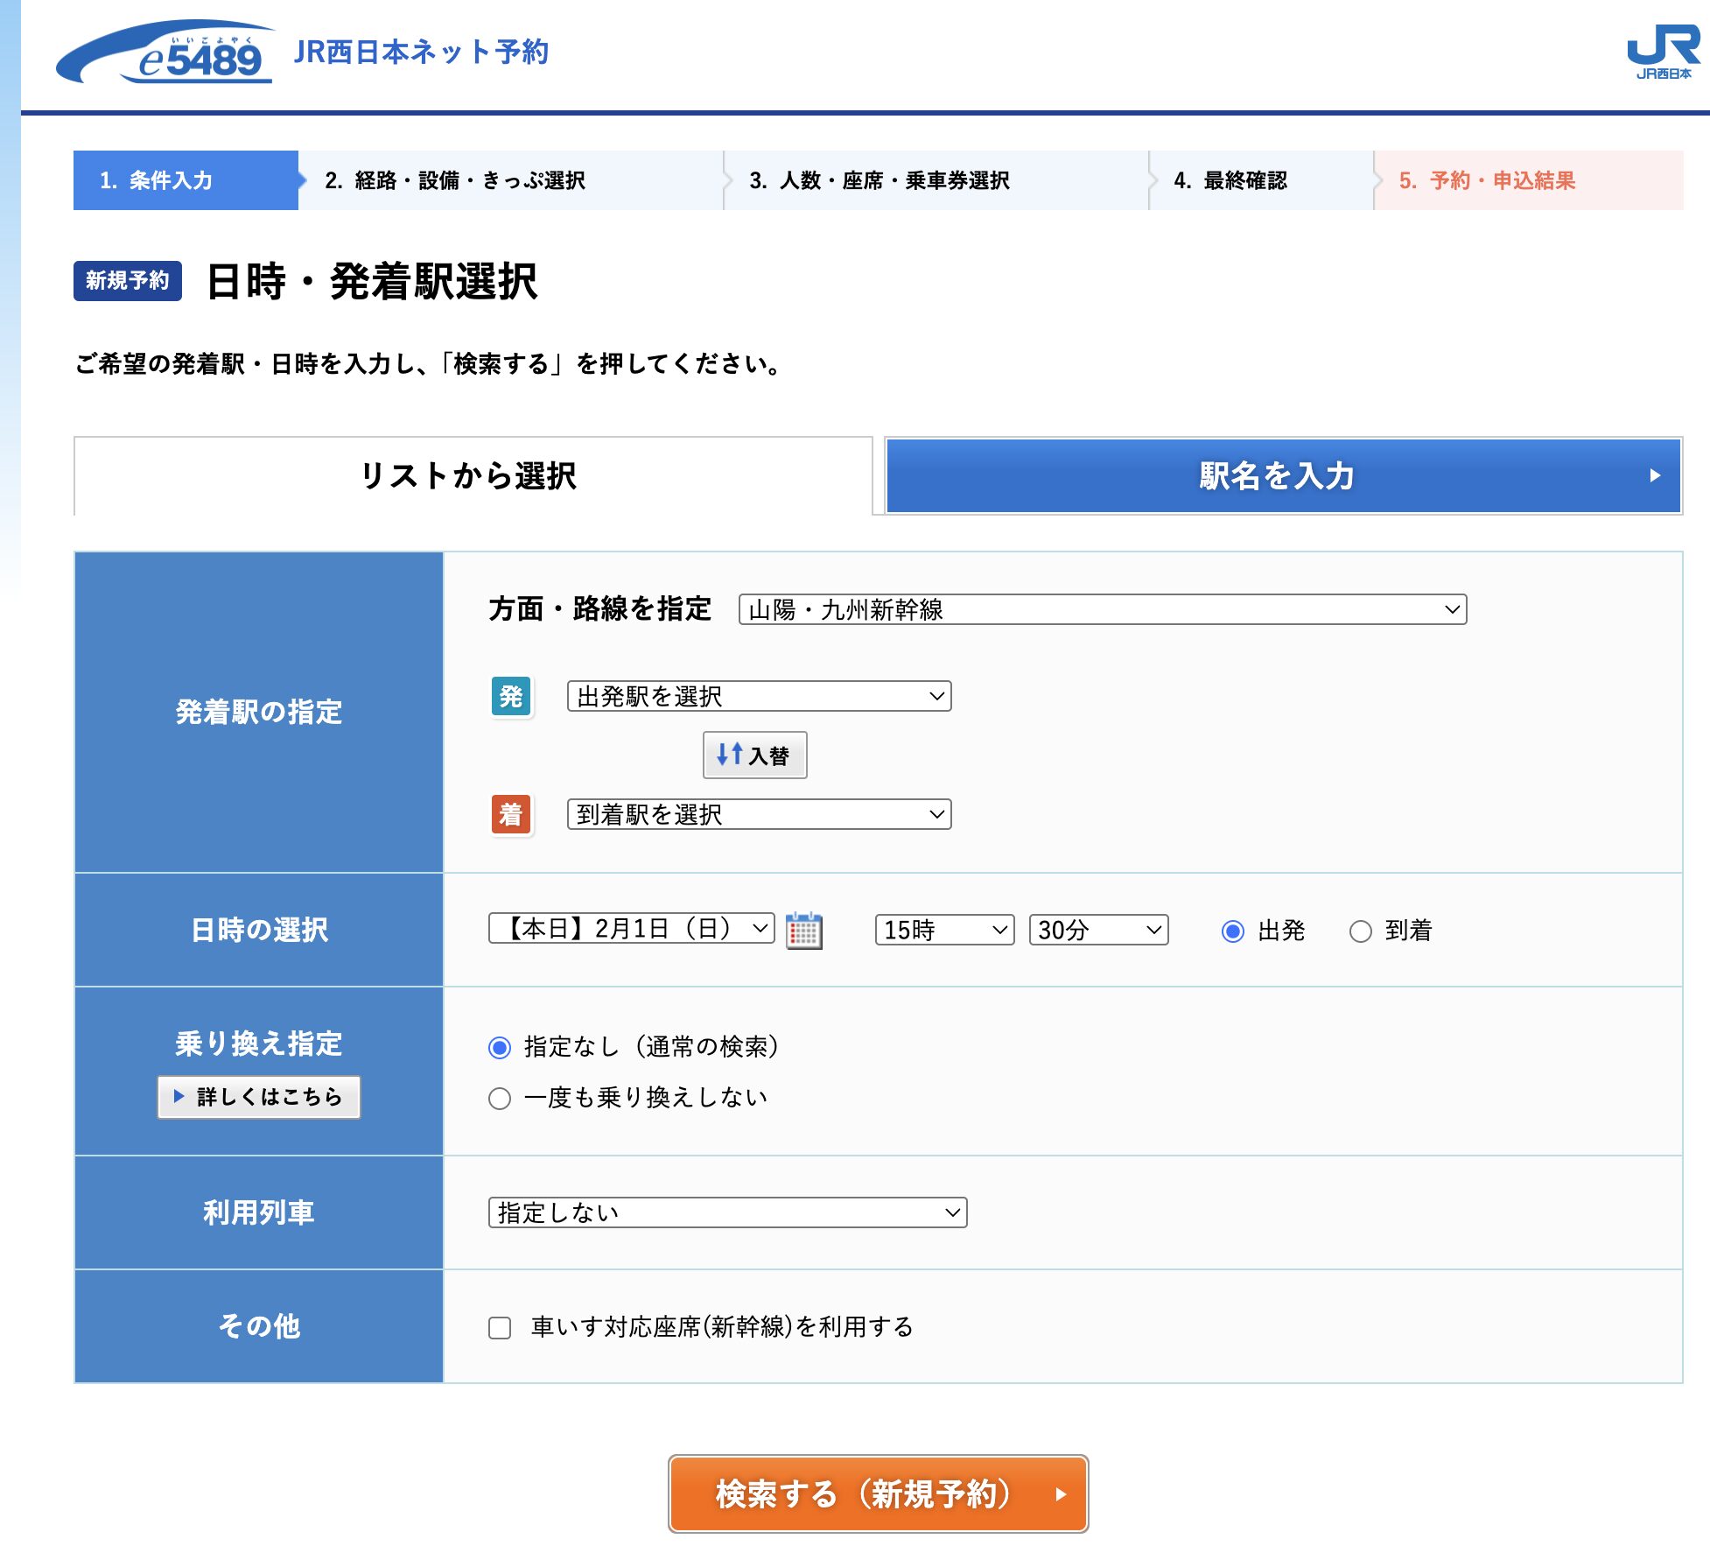Click the arrow on 詳しくはこちら button
The image size is (1710, 1546).
coord(180,1097)
